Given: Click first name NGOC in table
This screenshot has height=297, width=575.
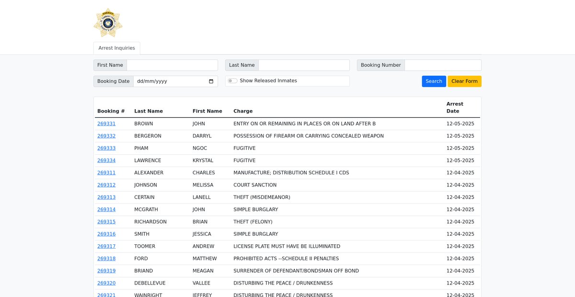Looking at the screenshot, I should coord(200,148).
